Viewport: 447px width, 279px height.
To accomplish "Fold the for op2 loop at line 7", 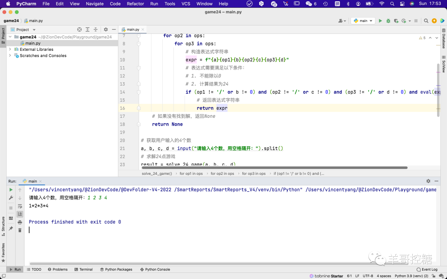I will click(139, 36).
